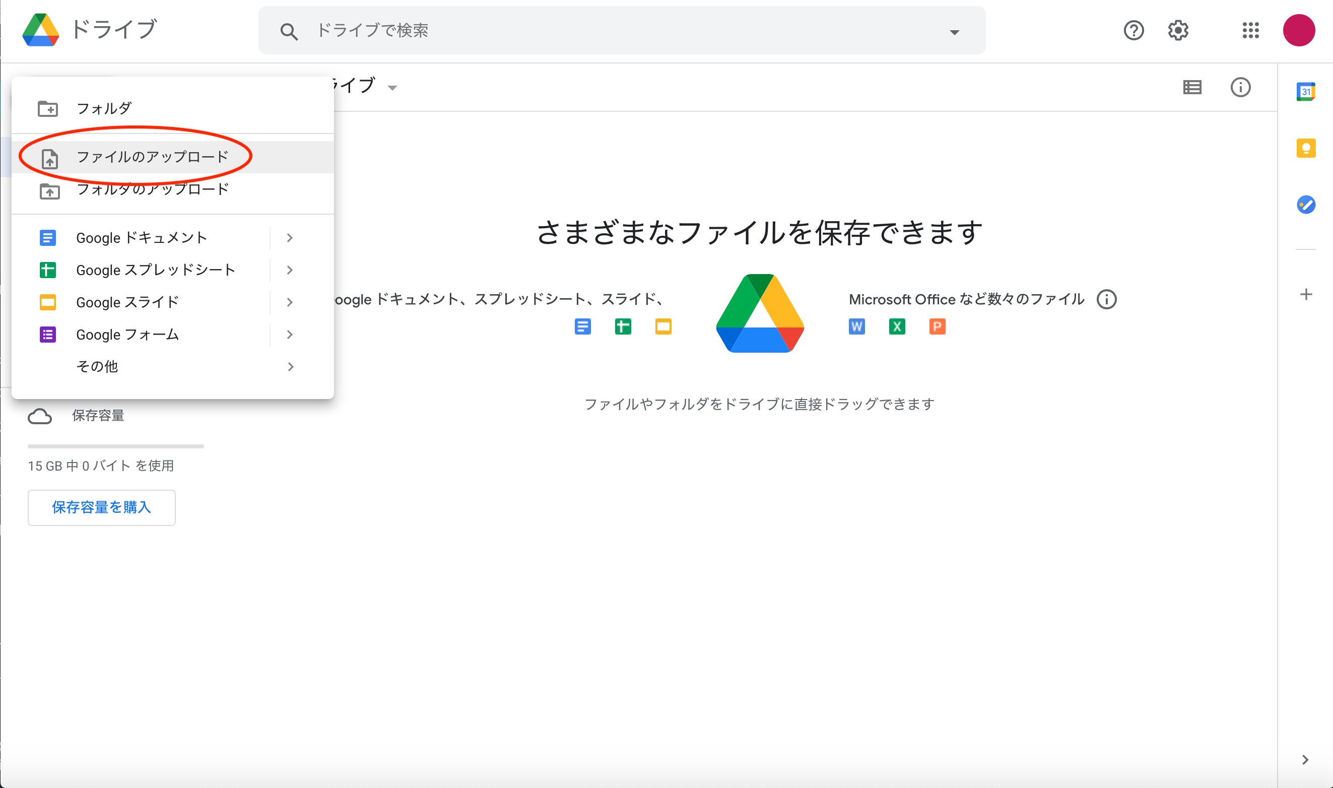Open Google Calendar side panel icon
Image resolution: width=1333 pixels, height=788 pixels.
(x=1305, y=92)
